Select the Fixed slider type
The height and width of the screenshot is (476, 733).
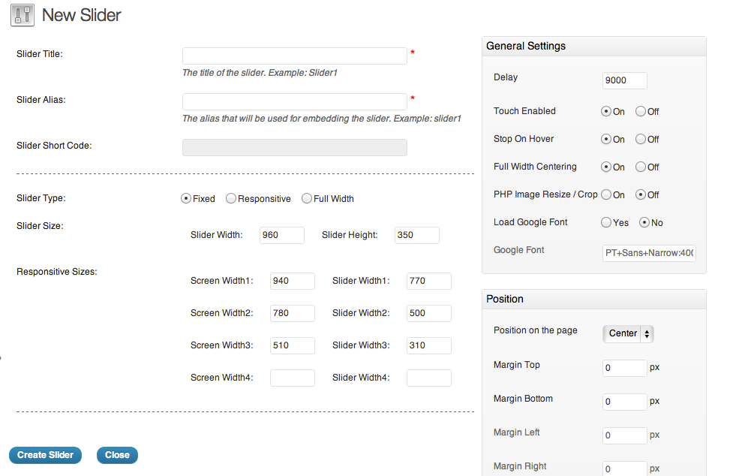(x=185, y=198)
